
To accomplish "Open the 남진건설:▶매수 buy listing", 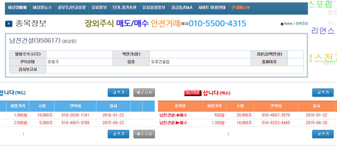I will pyautogui.click(x=173, y=123).
